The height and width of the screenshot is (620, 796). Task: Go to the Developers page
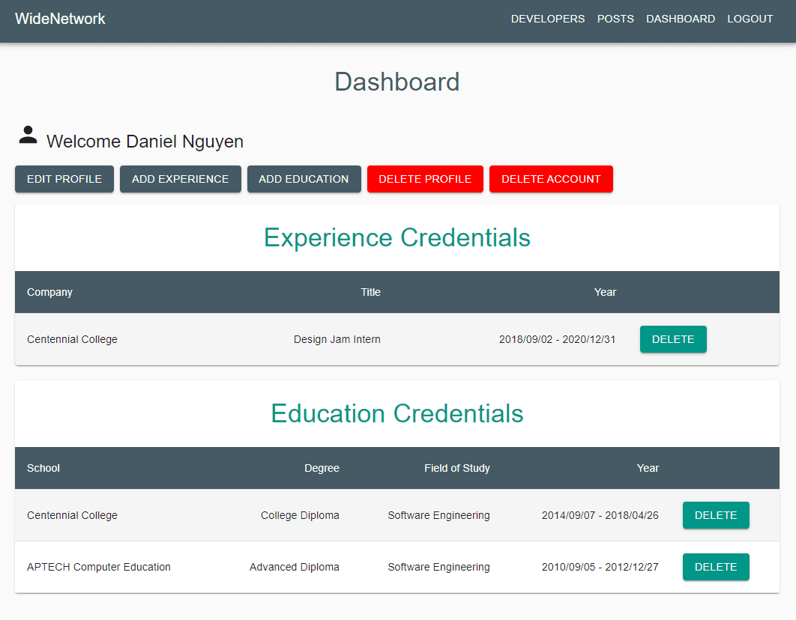pos(547,19)
